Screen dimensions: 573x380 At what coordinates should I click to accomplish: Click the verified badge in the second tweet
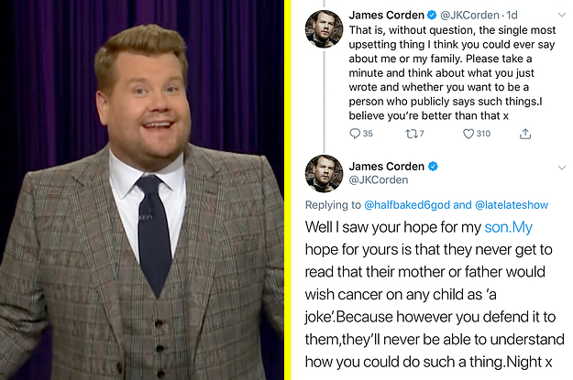[x=433, y=167]
